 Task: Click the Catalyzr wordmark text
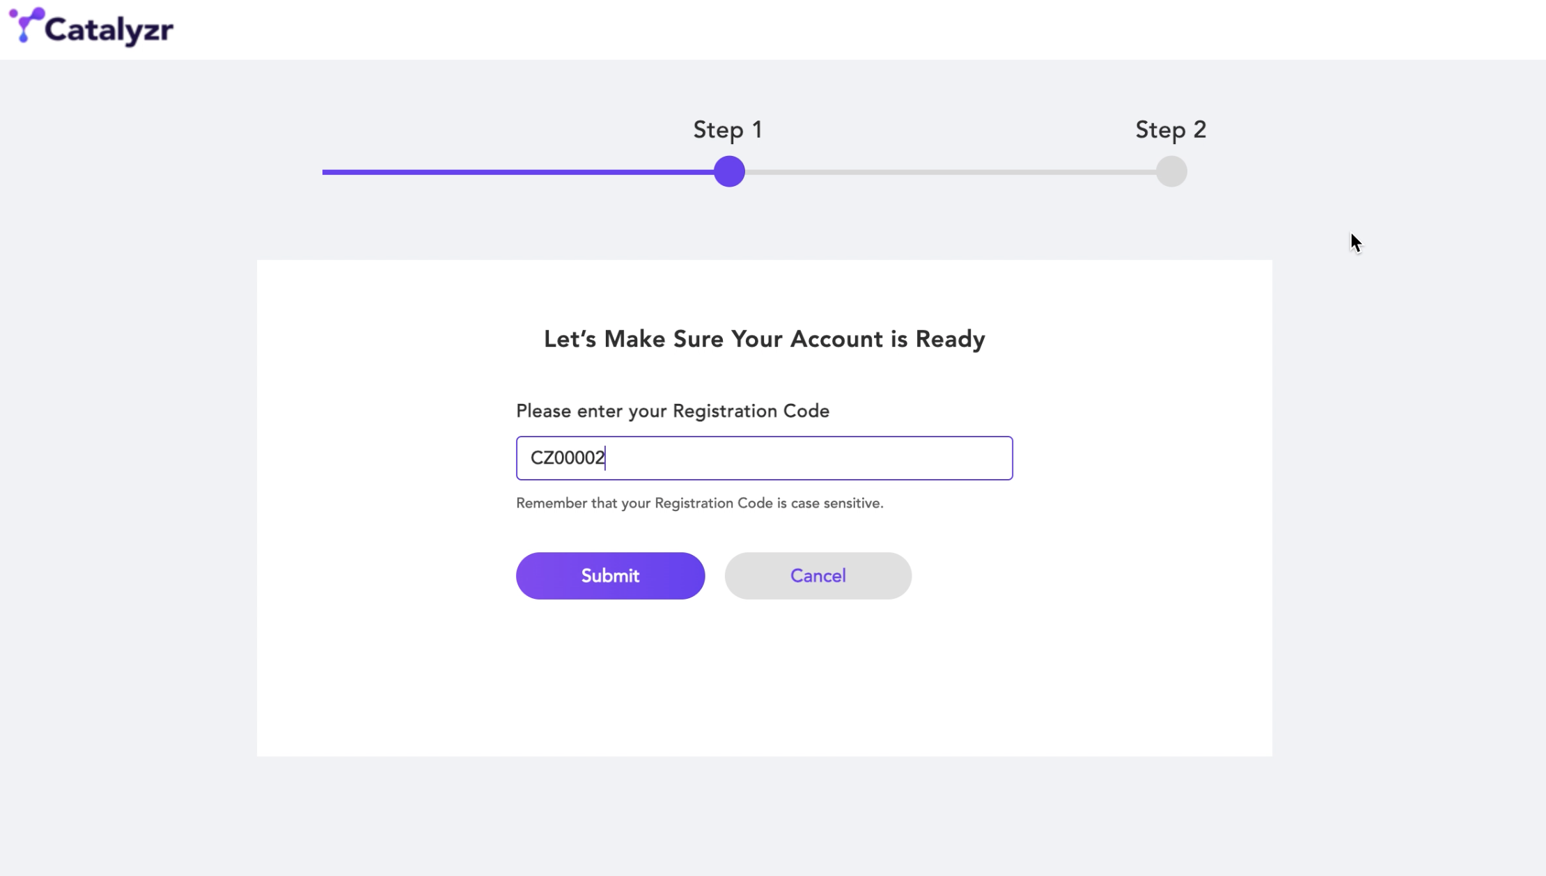click(109, 30)
